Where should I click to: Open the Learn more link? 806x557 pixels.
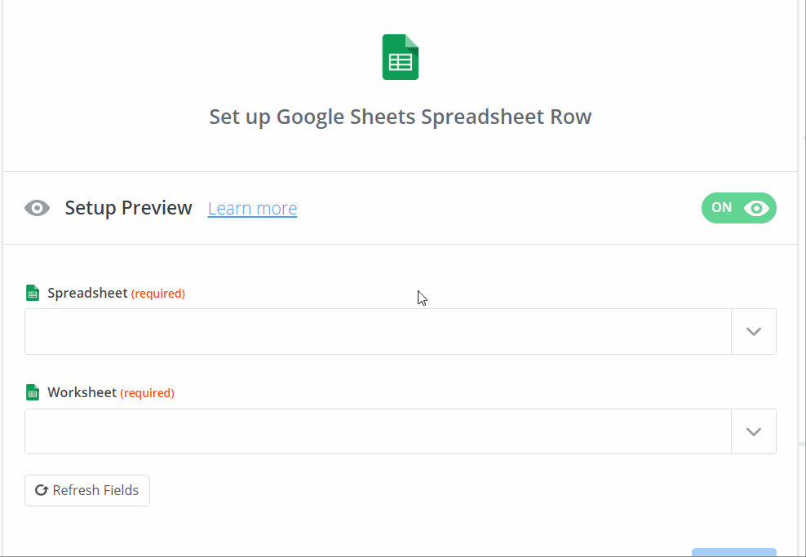tap(252, 209)
